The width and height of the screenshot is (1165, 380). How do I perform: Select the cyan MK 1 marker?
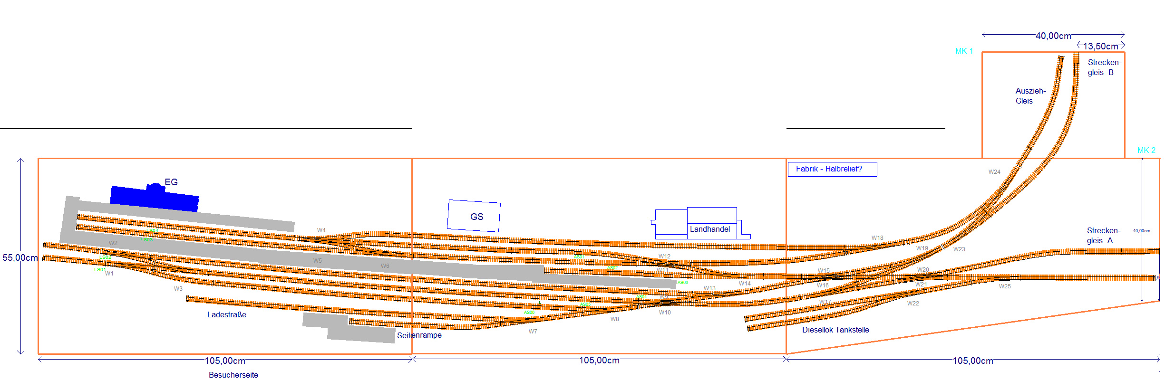click(964, 51)
